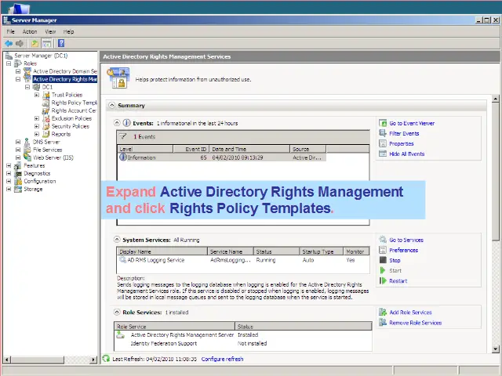Click the Go to Event Viewer icon

(x=383, y=123)
